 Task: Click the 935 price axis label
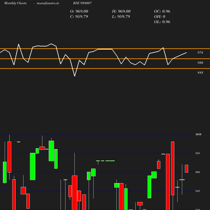pyautogui.click(x=197, y=191)
